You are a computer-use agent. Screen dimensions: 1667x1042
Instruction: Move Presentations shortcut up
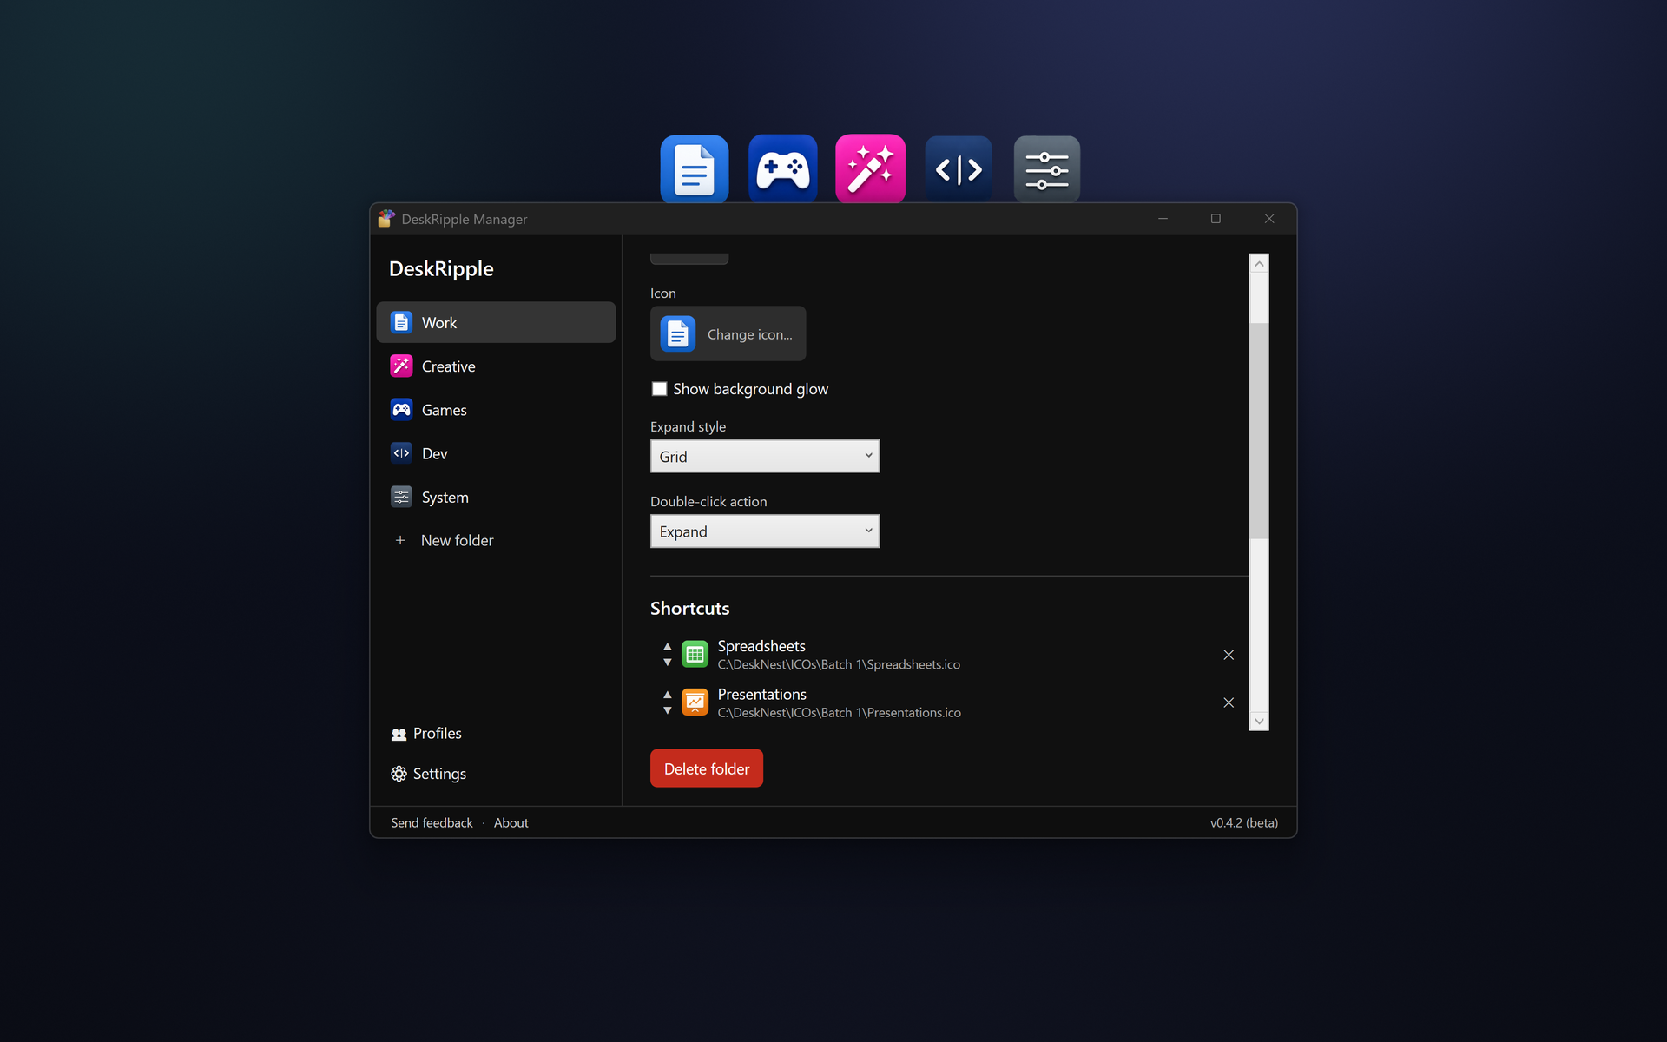tap(667, 695)
